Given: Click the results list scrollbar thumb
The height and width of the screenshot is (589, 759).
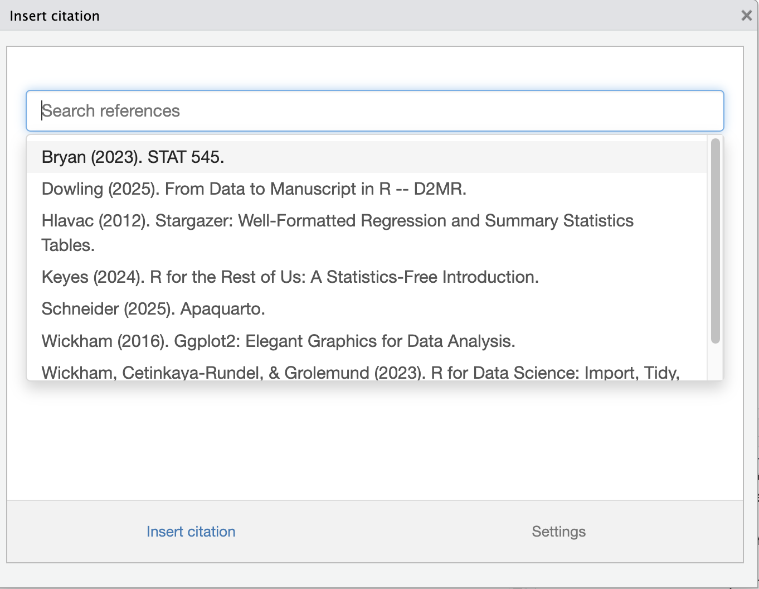Looking at the screenshot, I should tap(714, 240).
